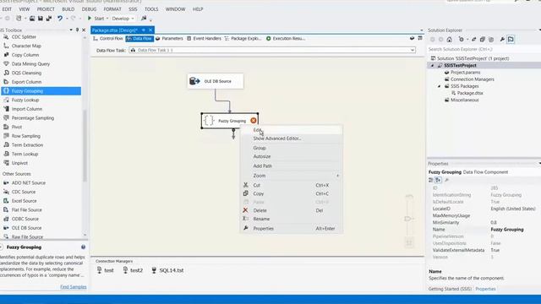Choose Edit in context menu
The width and height of the screenshot is (541, 304).
(x=291, y=130)
